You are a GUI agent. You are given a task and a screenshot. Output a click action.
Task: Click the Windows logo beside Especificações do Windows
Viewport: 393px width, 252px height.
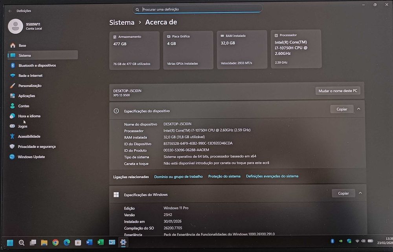click(x=116, y=195)
